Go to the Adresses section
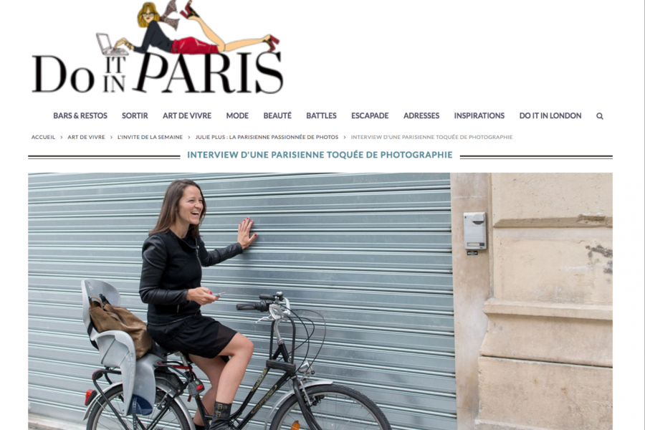645x430 pixels. pyautogui.click(x=421, y=115)
